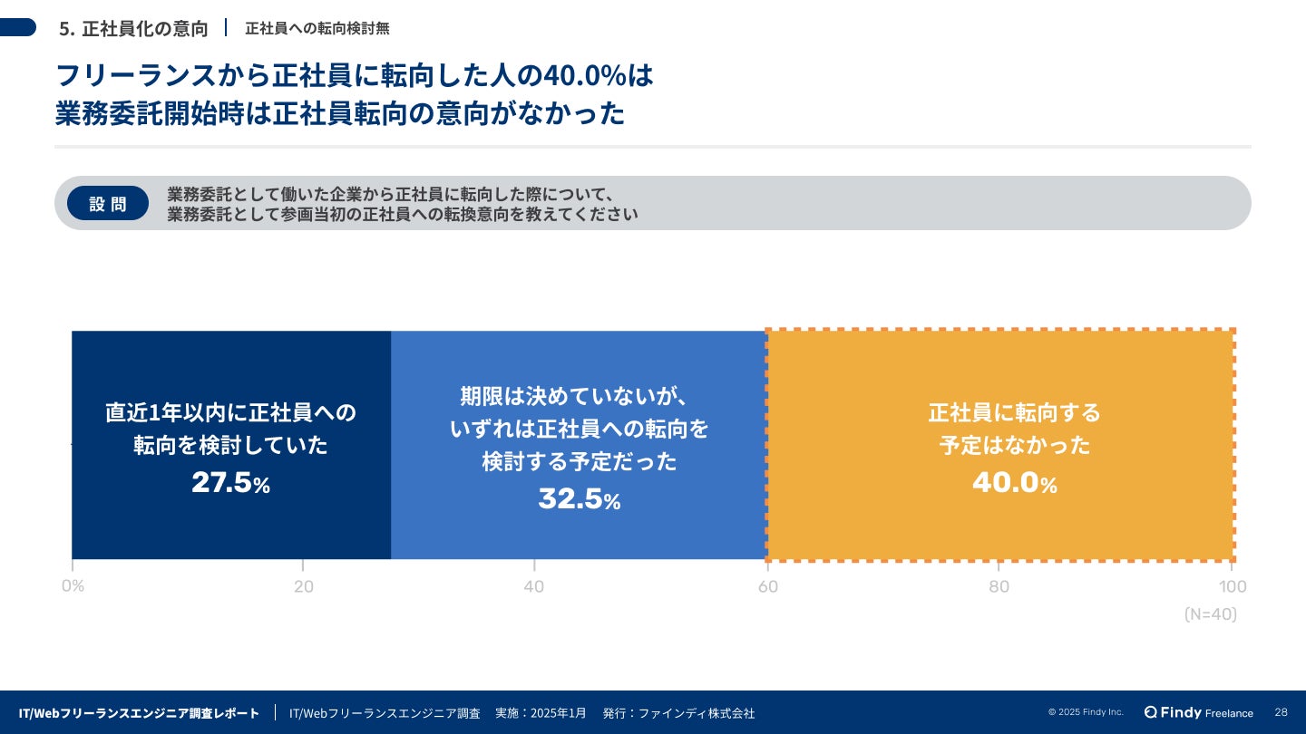Click axis label '0%'
The image size is (1306, 734).
point(73,586)
